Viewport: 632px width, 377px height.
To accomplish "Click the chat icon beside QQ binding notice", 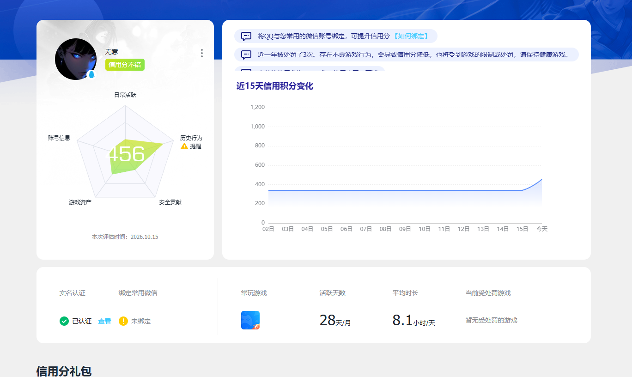I will (246, 36).
